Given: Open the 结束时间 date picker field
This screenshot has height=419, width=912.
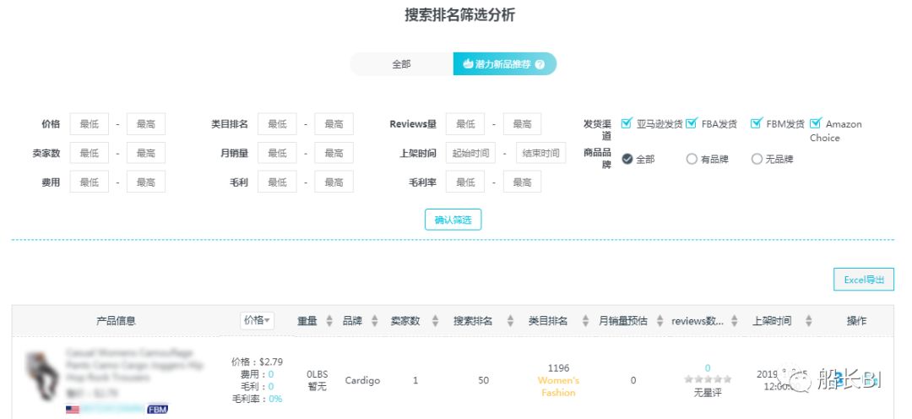Looking at the screenshot, I should [x=540, y=153].
